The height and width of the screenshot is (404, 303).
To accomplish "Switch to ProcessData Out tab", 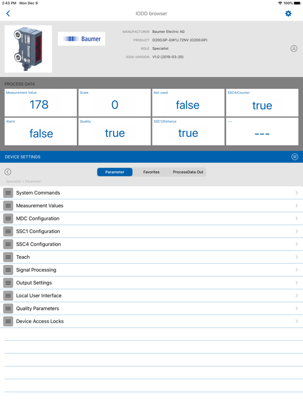I will [x=188, y=172].
